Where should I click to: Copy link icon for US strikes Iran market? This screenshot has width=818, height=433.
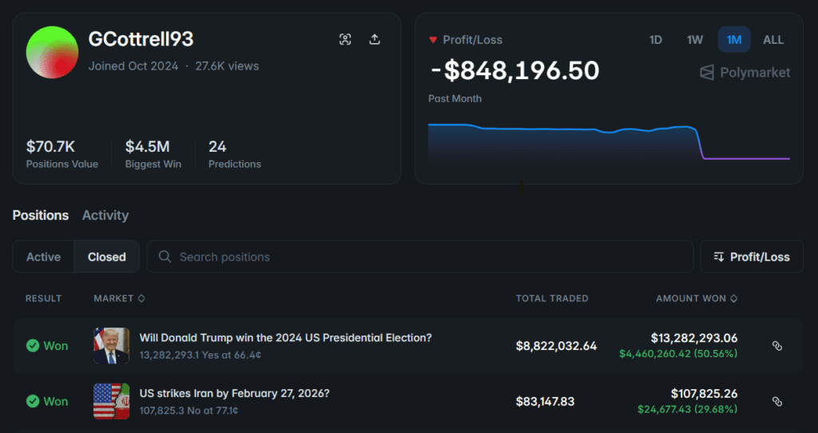click(x=776, y=402)
